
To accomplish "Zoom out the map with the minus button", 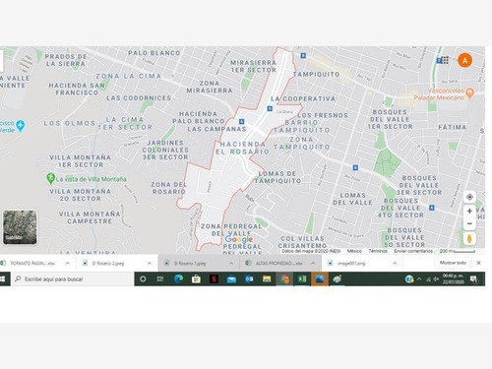I will [x=469, y=223].
